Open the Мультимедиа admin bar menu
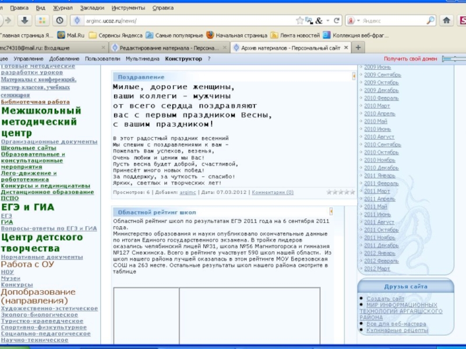This screenshot has height=349, width=466. click(142, 59)
